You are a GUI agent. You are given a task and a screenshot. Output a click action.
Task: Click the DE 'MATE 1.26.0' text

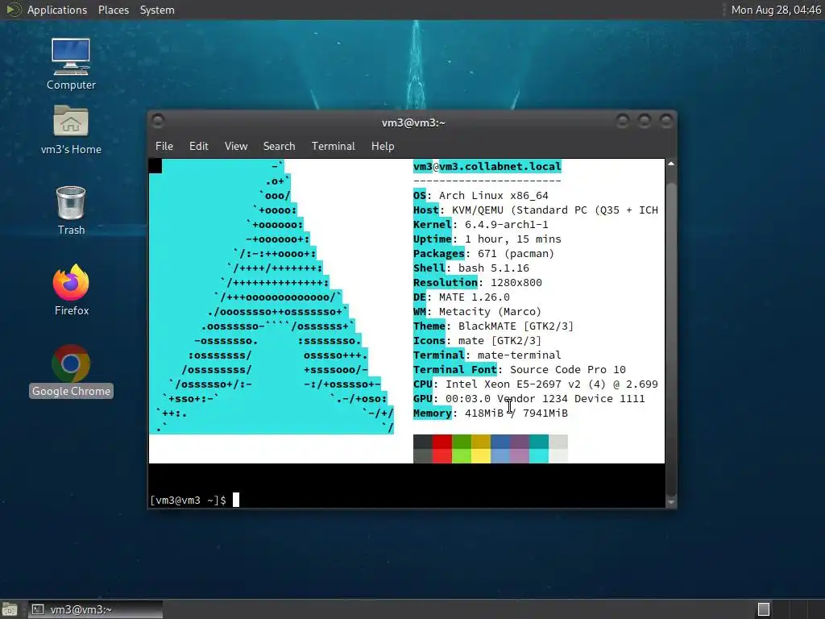tap(474, 297)
